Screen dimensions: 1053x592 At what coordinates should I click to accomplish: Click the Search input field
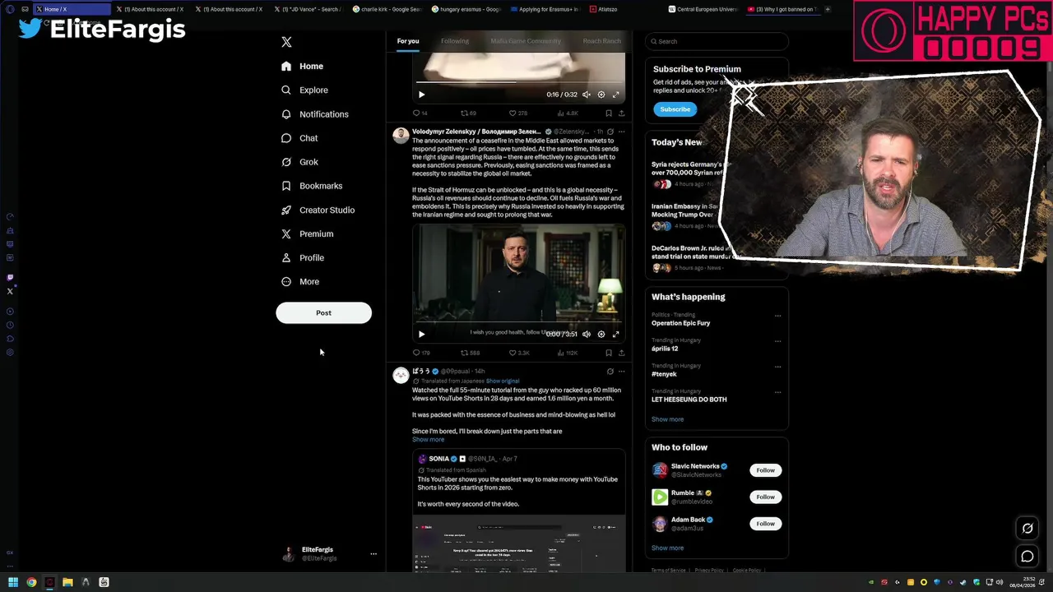click(717, 41)
